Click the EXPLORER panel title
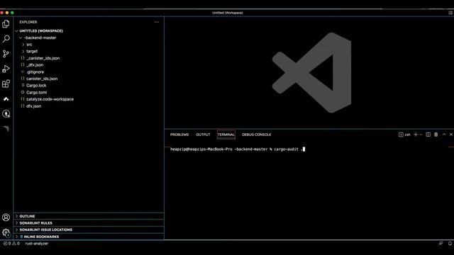This screenshot has width=454, height=255. [28, 22]
